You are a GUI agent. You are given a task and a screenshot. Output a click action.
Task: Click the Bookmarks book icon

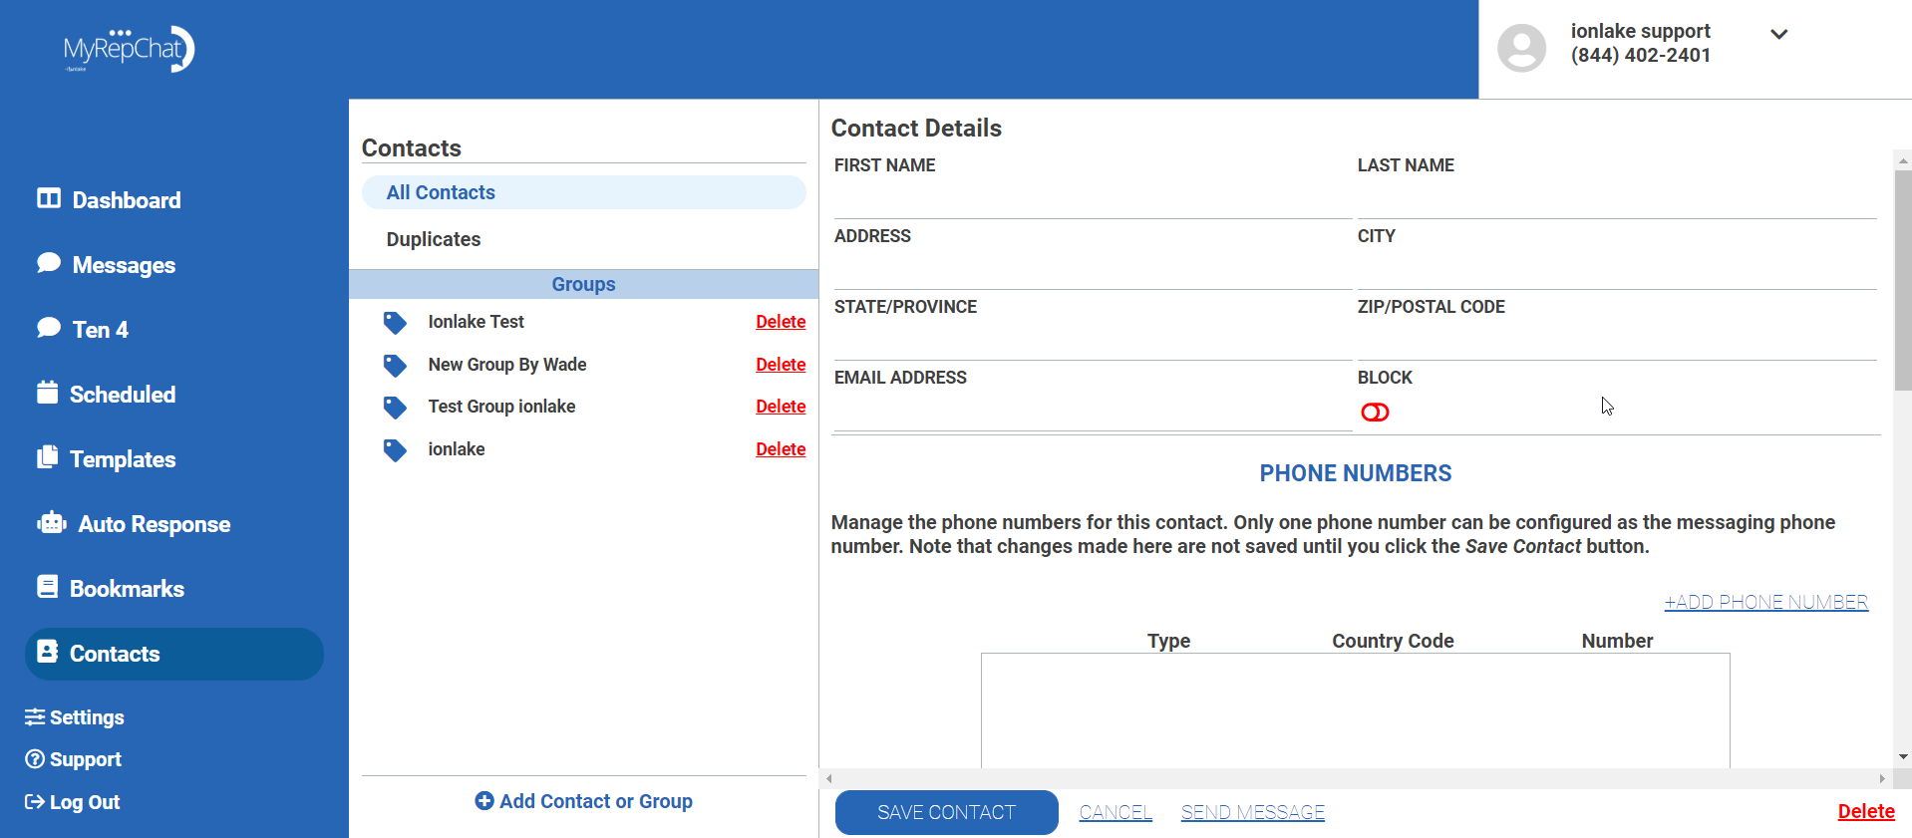47,587
